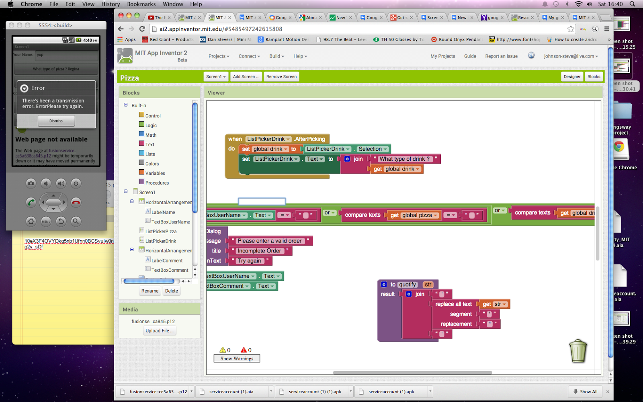Click the trash can in the Viewer
This screenshot has height=402, width=643.
578,351
